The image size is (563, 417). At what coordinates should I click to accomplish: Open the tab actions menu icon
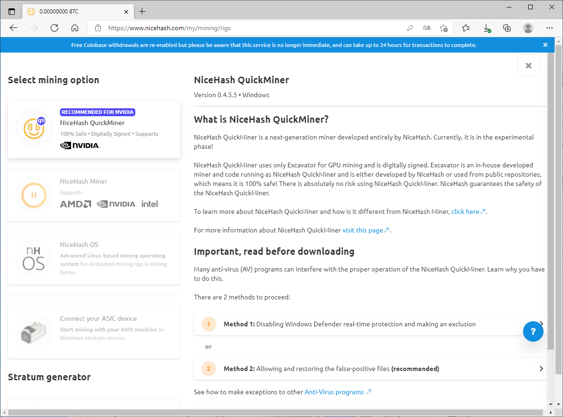pos(12,12)
